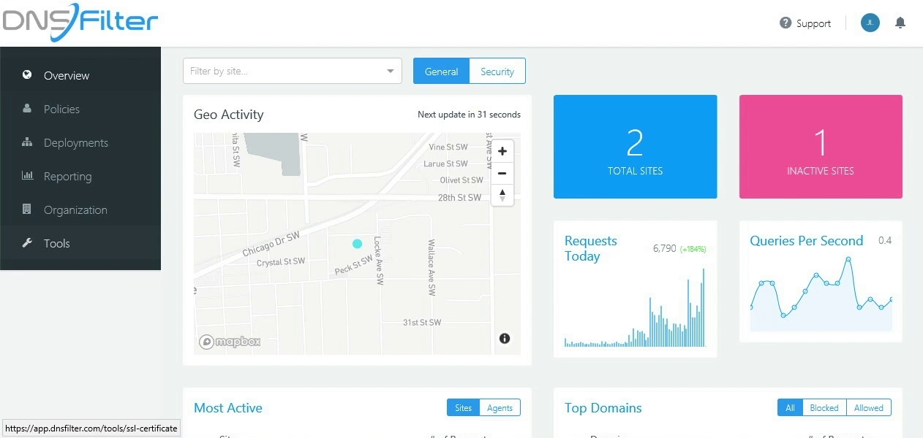
Task: Show map attribution info icon
Action: click(505, 338)
